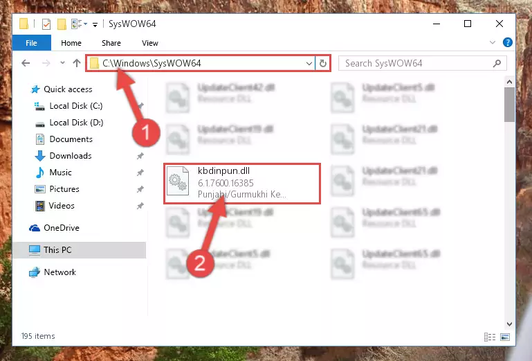The height and width of the screenshot is (361, 532).
Task: Go up one folder level
Action: (77, 63)
